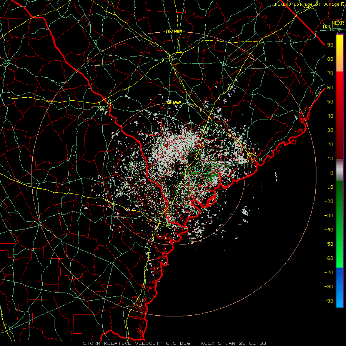Click the 100 NMI range ring label
Image resolution: width=346 pixels, height=346 pixels.
pyautogui.click(x=174, y=32)
